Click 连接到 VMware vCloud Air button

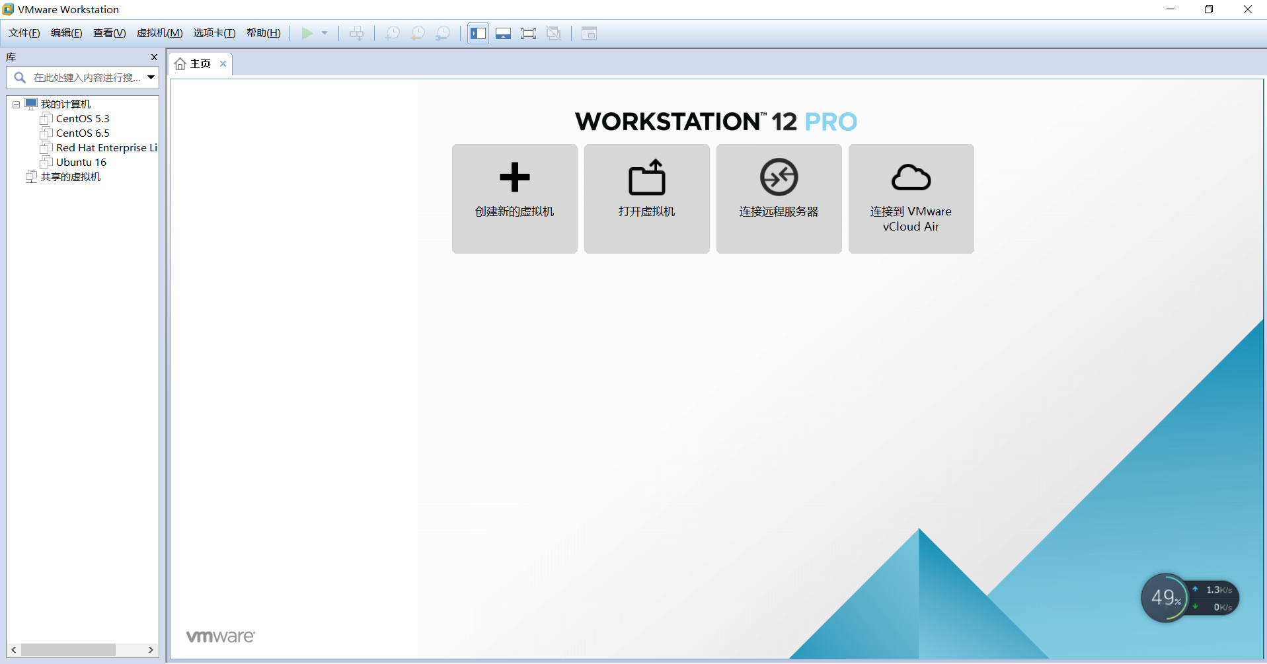tap(911, 199)
